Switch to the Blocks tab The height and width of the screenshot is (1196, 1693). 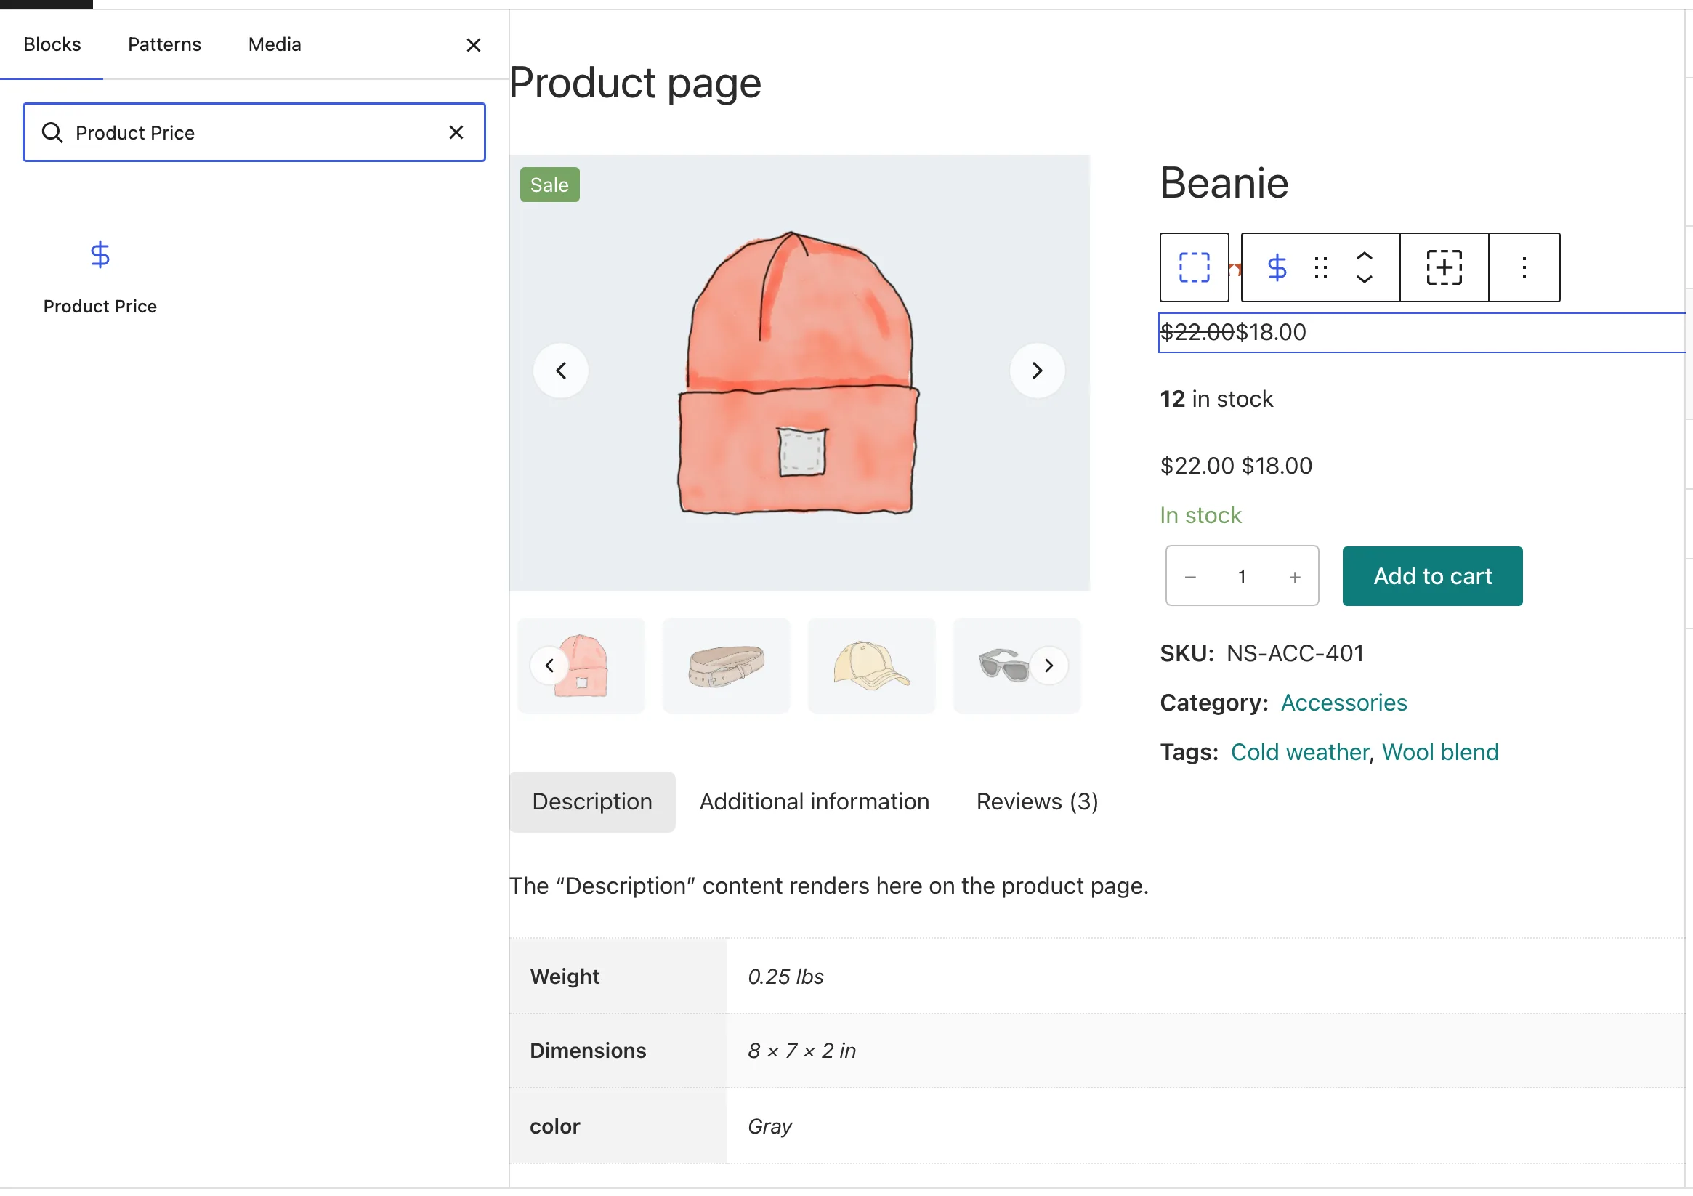point(52,44)
